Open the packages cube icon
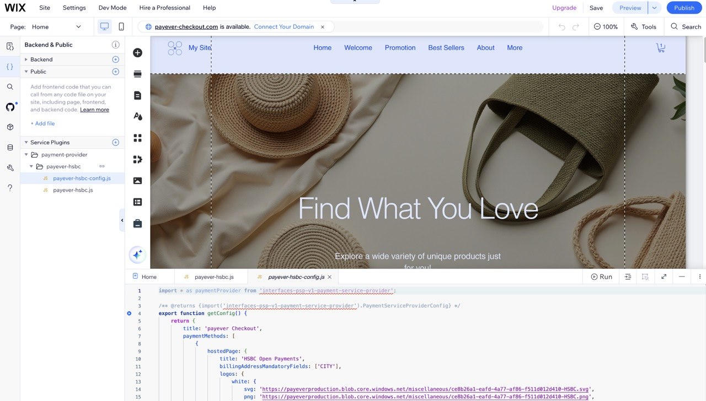 tap(10, 127)
